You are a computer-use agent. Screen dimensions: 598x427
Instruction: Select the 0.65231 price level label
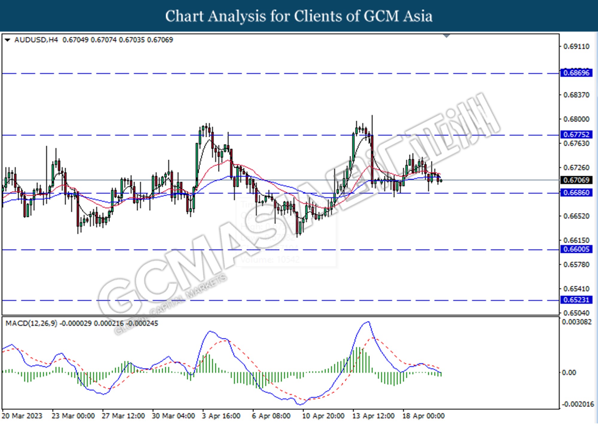pos(576,300)
